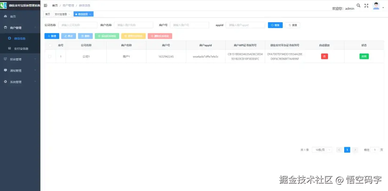
Task: Click the 公司1 table cell
Action: pyautogui.click(x=86, y=56)
